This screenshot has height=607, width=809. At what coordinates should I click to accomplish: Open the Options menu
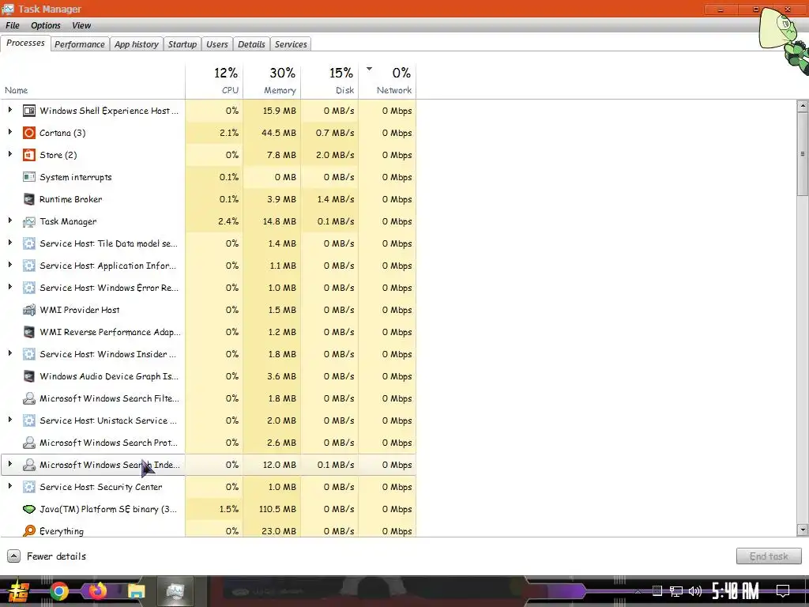pos(45,25)
